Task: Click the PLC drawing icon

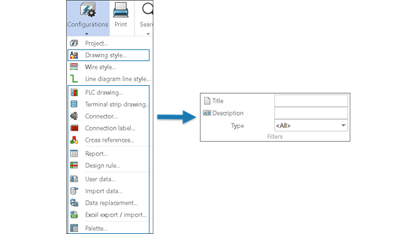Action: [74, 92]
